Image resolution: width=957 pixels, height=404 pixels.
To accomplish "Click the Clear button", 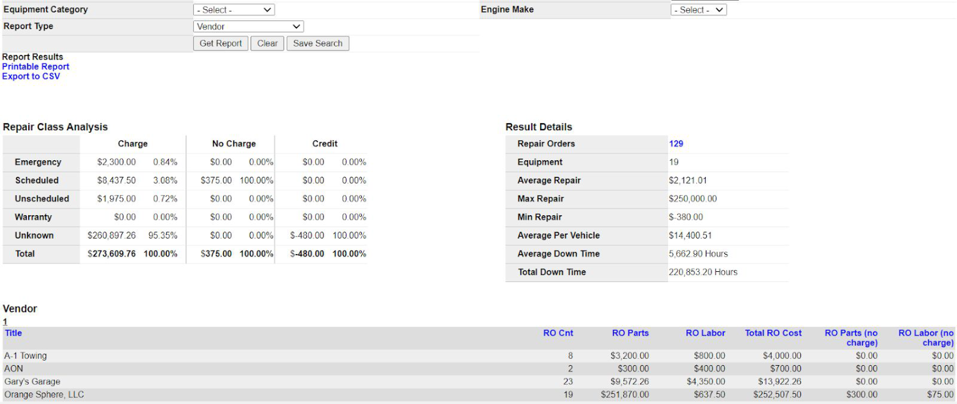I will (x=267, y=43).
